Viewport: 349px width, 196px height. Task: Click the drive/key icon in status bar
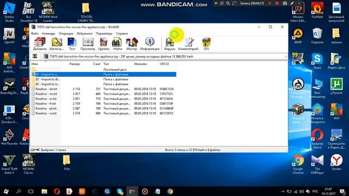pos(35,150)
